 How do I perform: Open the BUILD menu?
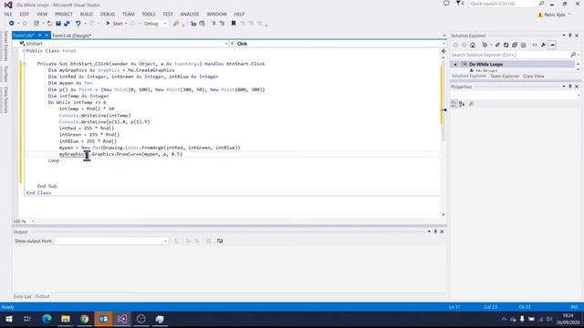coord(87,15)
